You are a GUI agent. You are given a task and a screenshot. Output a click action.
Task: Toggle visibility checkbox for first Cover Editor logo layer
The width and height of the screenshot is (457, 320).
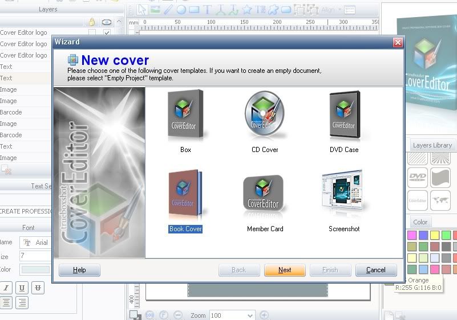click(107, 32)
